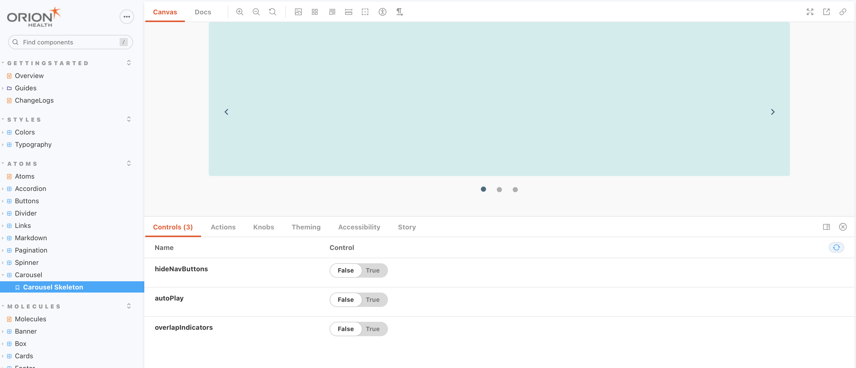Reset zoom with the toolbar icon
The width and height of the screenshot is (856, 368).
[272, 12]
